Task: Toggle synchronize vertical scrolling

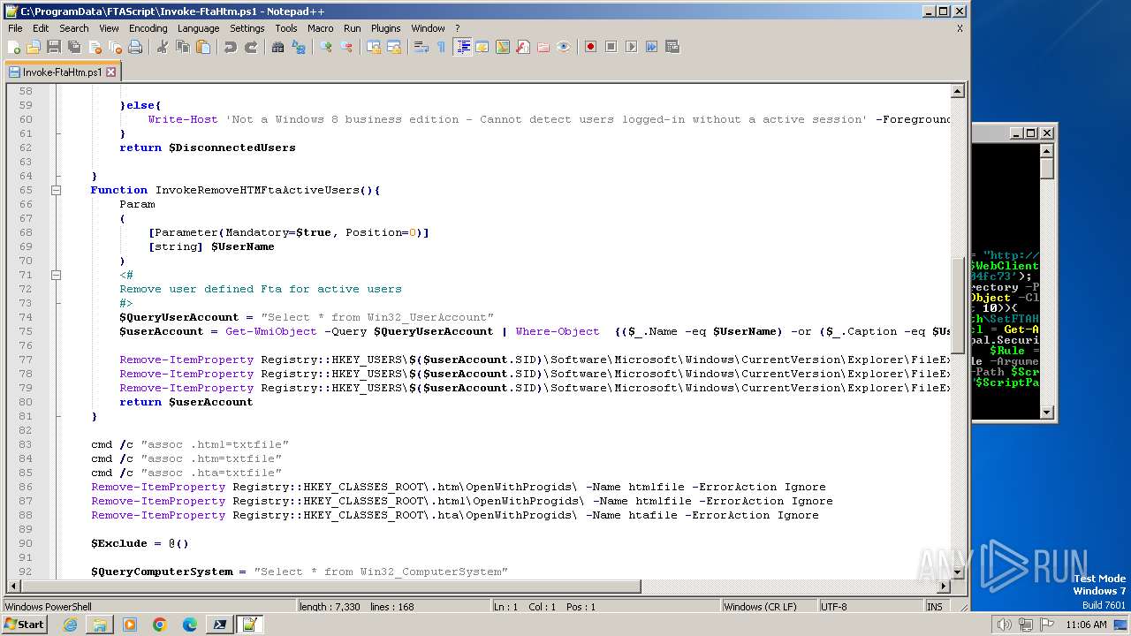Action: (373, 47)
